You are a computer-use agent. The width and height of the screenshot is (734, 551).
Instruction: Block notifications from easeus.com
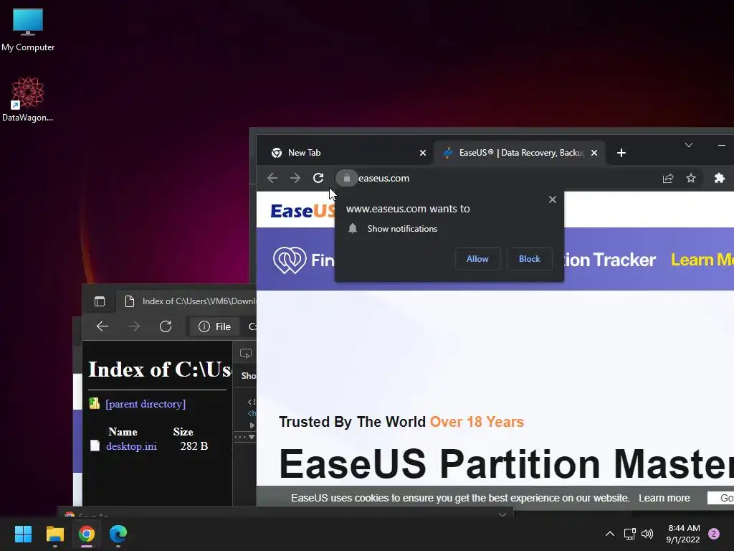530,259
